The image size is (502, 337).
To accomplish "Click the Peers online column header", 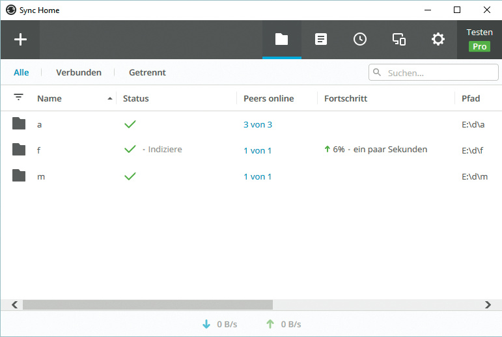I will tap(268, 98).
